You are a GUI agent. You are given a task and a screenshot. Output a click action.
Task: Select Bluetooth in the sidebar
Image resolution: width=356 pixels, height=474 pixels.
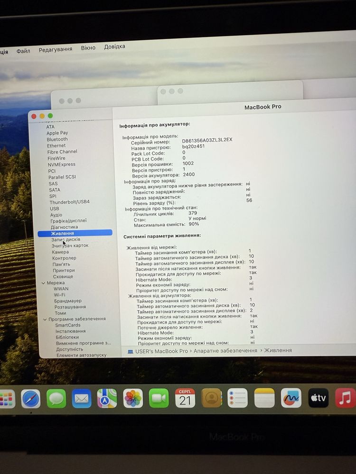57,139
